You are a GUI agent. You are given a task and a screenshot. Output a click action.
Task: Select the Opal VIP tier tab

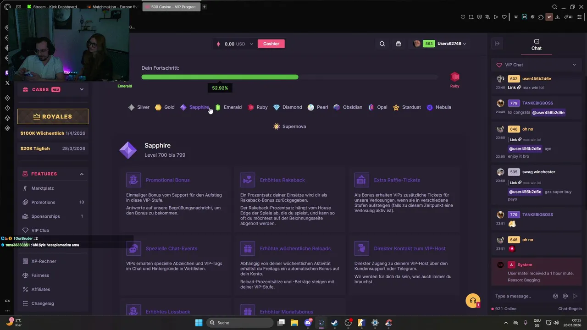click(x=377, y=107)
